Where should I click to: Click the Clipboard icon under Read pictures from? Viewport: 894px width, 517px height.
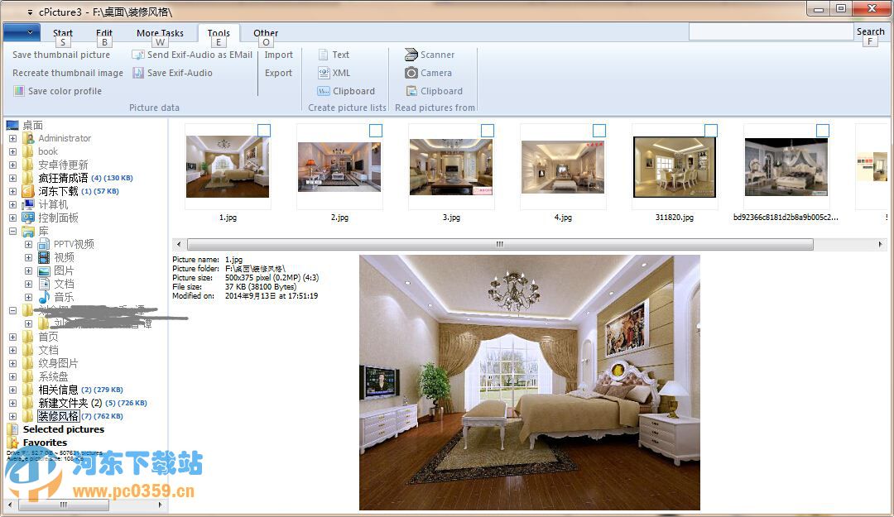pyautogui.click(x=411, y=91)
